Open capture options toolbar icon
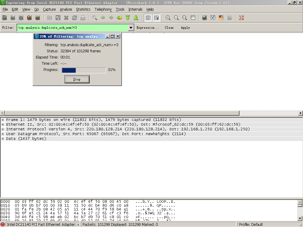303x227 pixels. click(x=13, y=18)
